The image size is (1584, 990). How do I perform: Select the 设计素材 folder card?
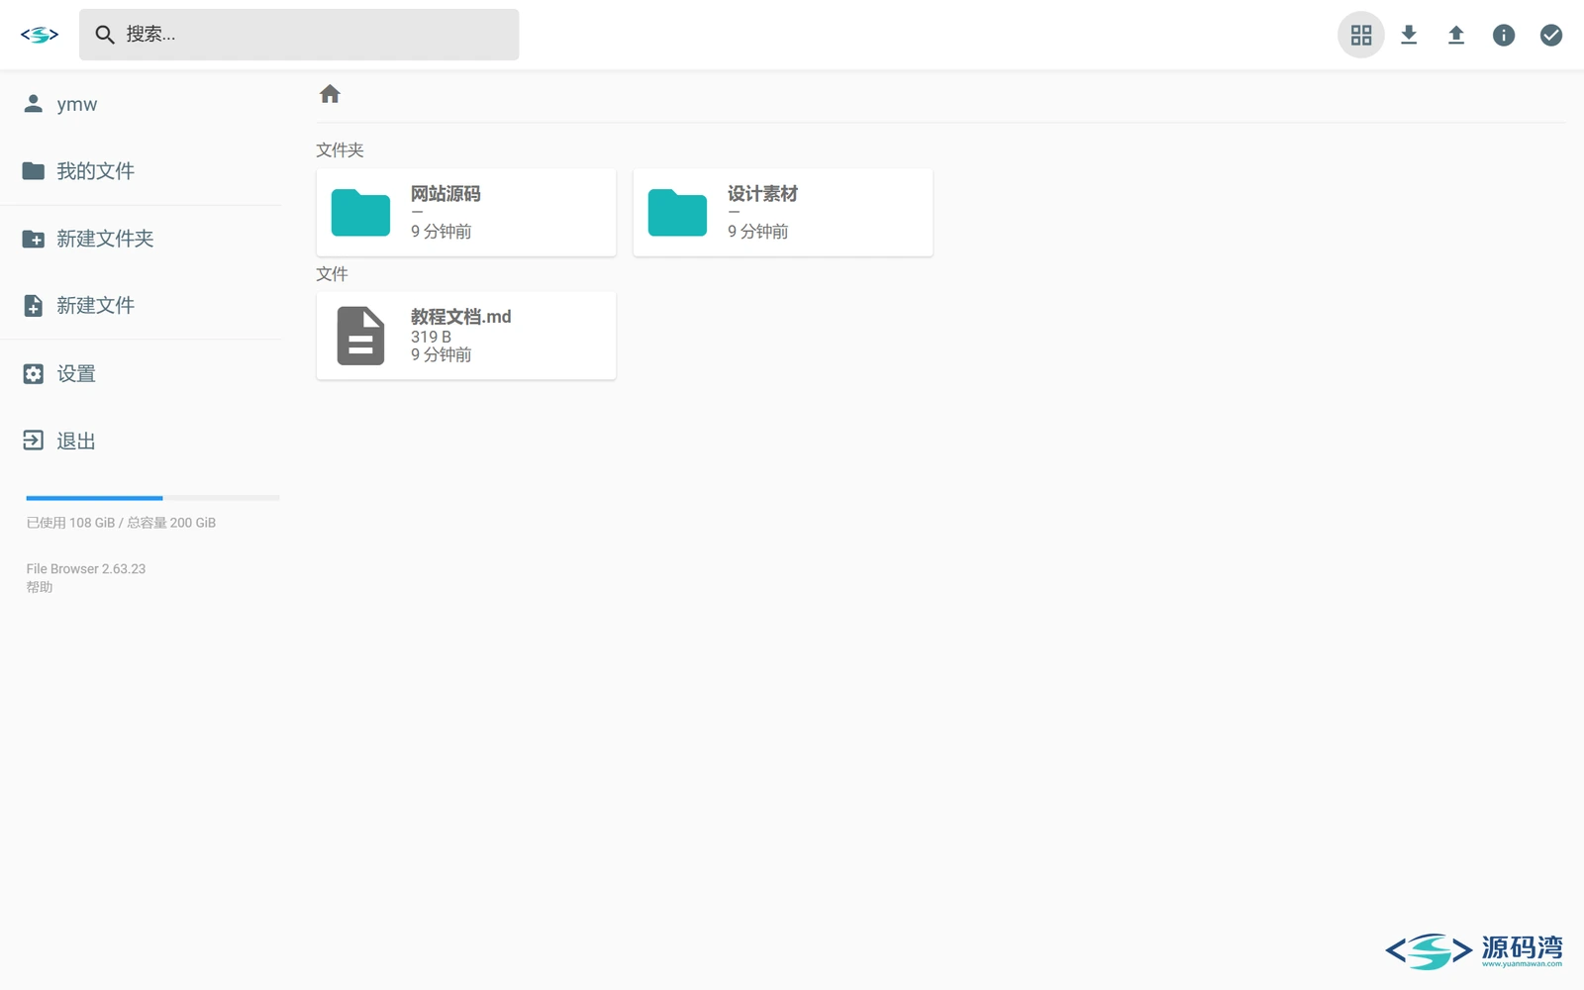(783, 212)
